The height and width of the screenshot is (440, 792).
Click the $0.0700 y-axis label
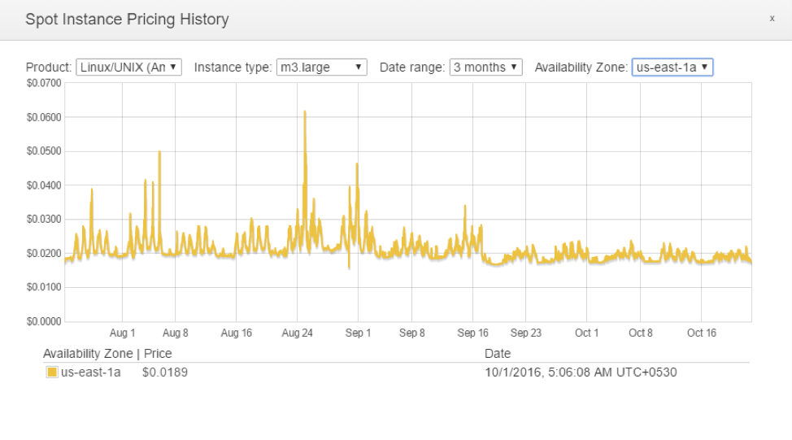click(x=43, y=83)
